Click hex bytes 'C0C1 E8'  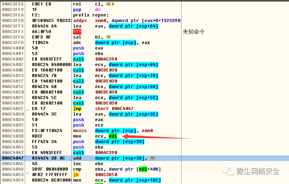click(42, 4)
